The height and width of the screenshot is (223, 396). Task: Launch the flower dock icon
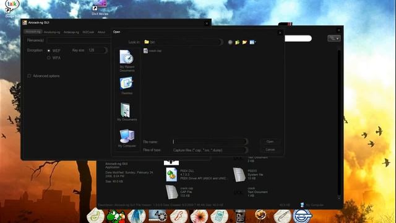pyautogui.click(x=199, y=216)
